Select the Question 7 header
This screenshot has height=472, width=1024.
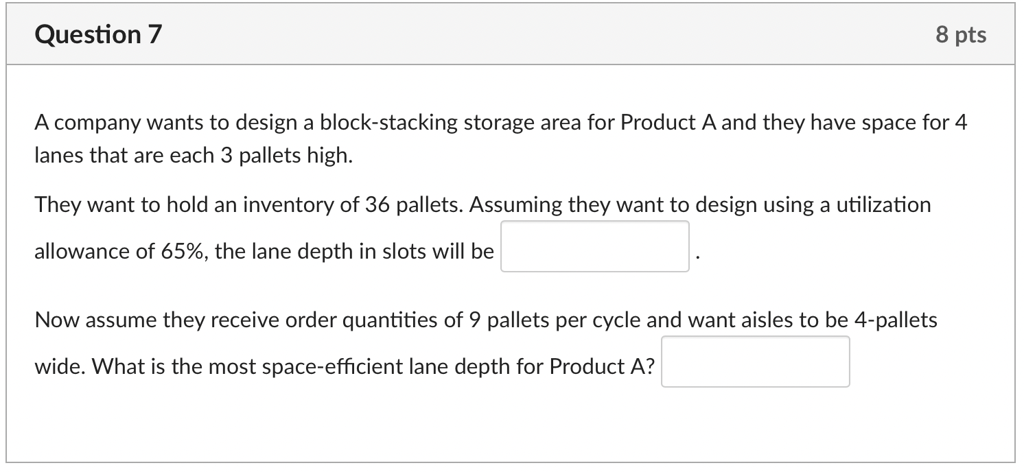pos(98,34)
